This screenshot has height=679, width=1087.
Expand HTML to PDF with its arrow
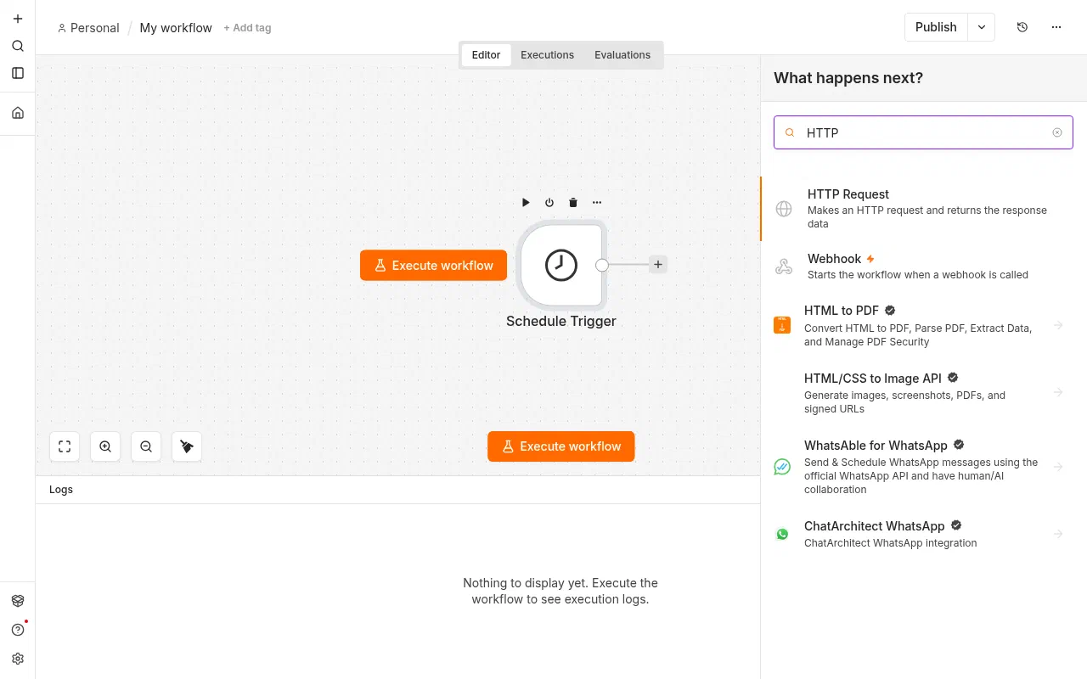(1058, 325)
